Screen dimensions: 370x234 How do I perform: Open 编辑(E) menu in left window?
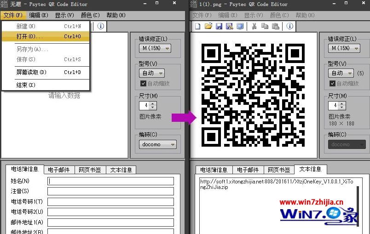[39, 15]
